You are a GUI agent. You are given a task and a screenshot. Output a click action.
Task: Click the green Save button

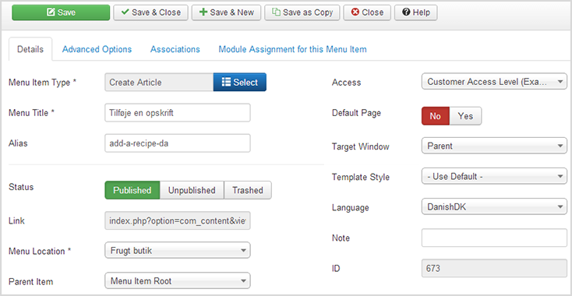[x=61, y=12]
